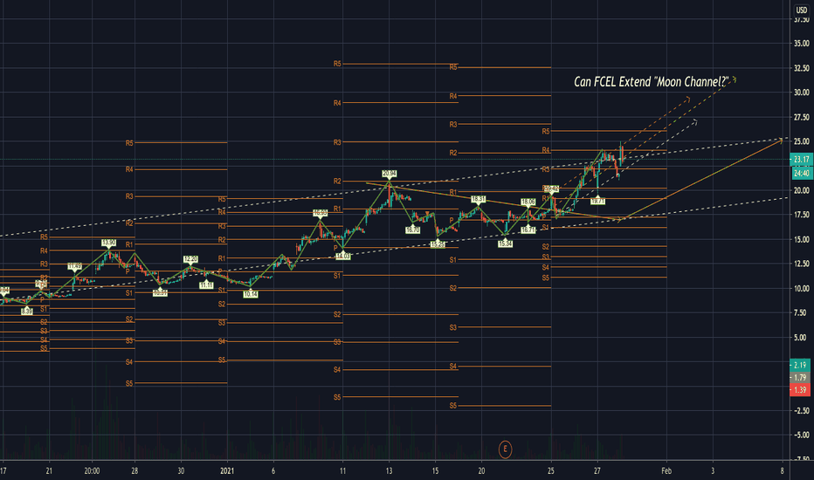
Task: Click date 8 on the time axis
Action: pos(782,471)
